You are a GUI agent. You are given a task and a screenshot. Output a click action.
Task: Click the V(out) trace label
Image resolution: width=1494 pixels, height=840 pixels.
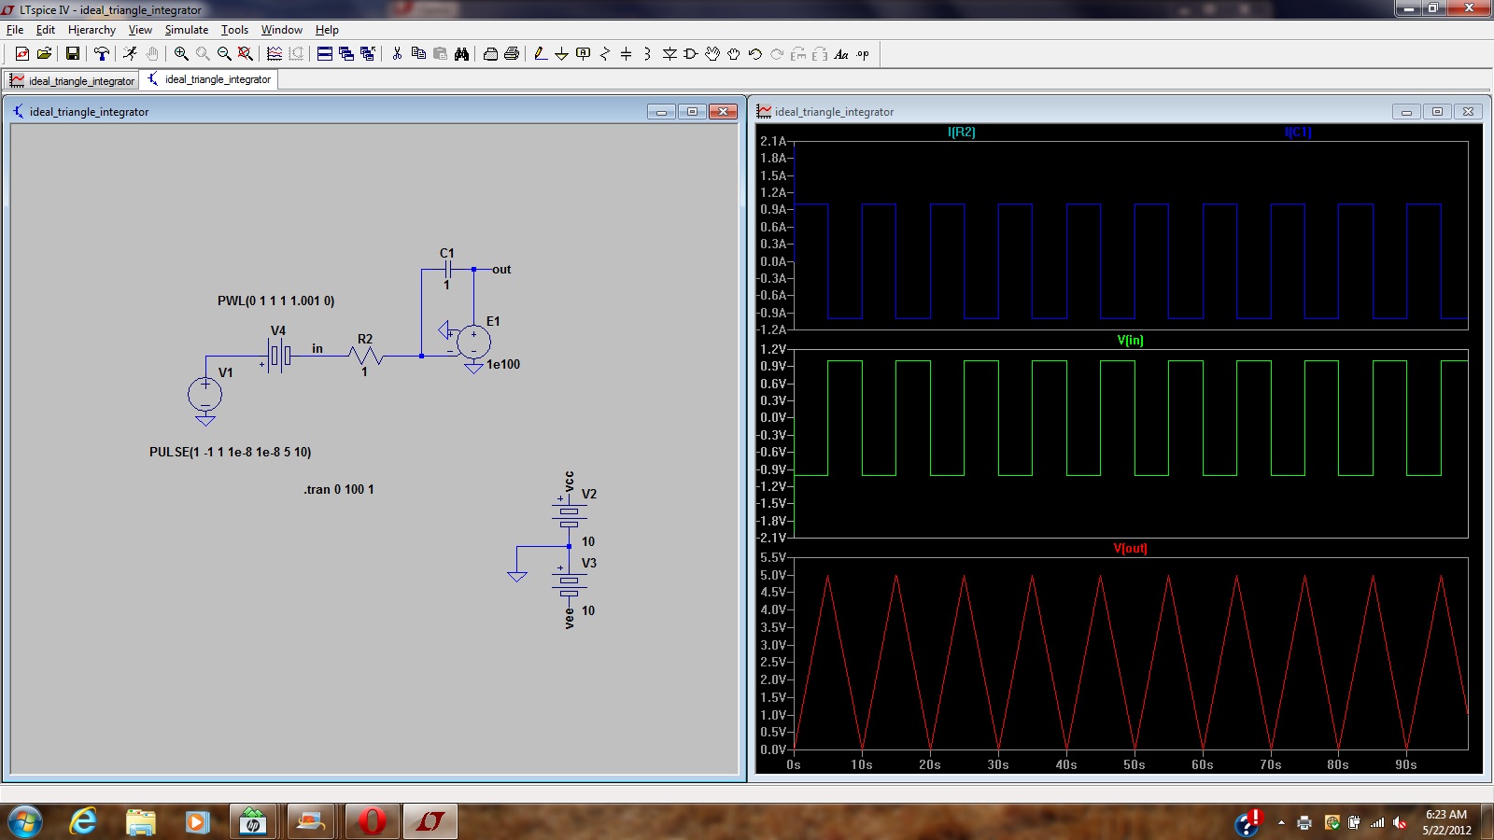1130,548
